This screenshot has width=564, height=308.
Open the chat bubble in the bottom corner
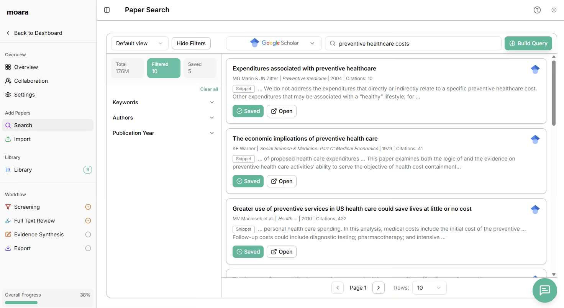pos(544,290)
